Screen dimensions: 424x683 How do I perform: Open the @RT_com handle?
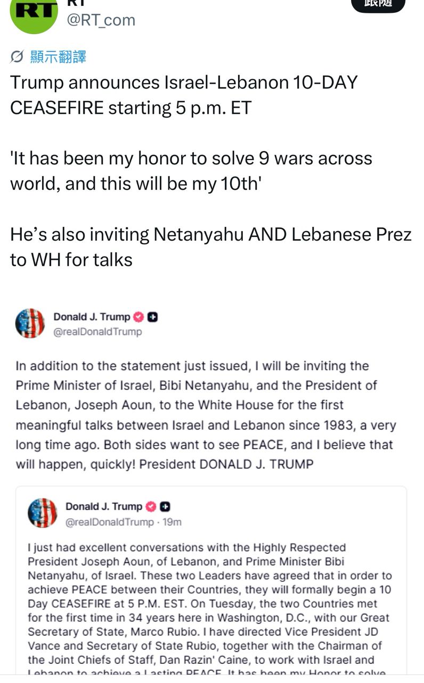point(100,20)
